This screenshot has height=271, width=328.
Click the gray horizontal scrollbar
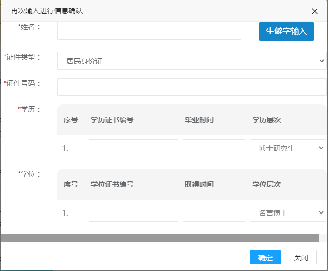click(160, 238)
